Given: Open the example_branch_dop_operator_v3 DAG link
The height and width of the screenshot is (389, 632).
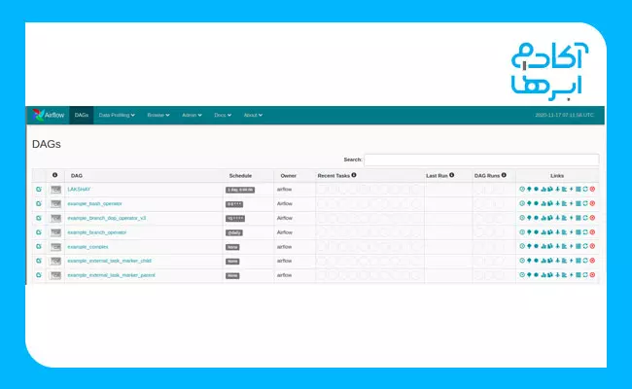Looking at the screenshot, I should (107, 218).
